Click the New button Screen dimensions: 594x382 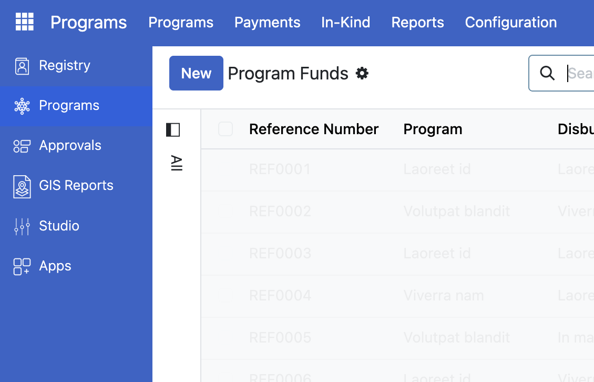point(196,73)
